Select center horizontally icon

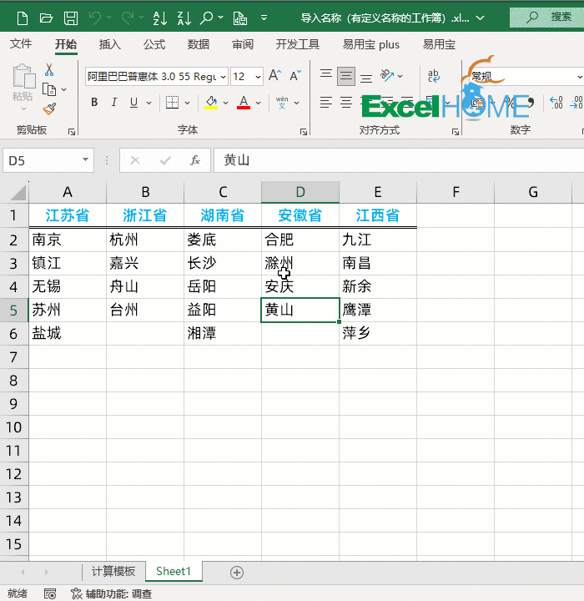[346, 103]
